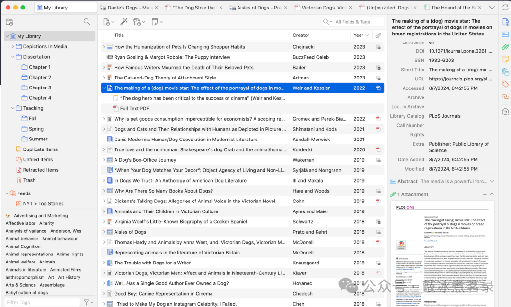
Task: Open the Info pane sidebar icon
Action: pos(505,22)
